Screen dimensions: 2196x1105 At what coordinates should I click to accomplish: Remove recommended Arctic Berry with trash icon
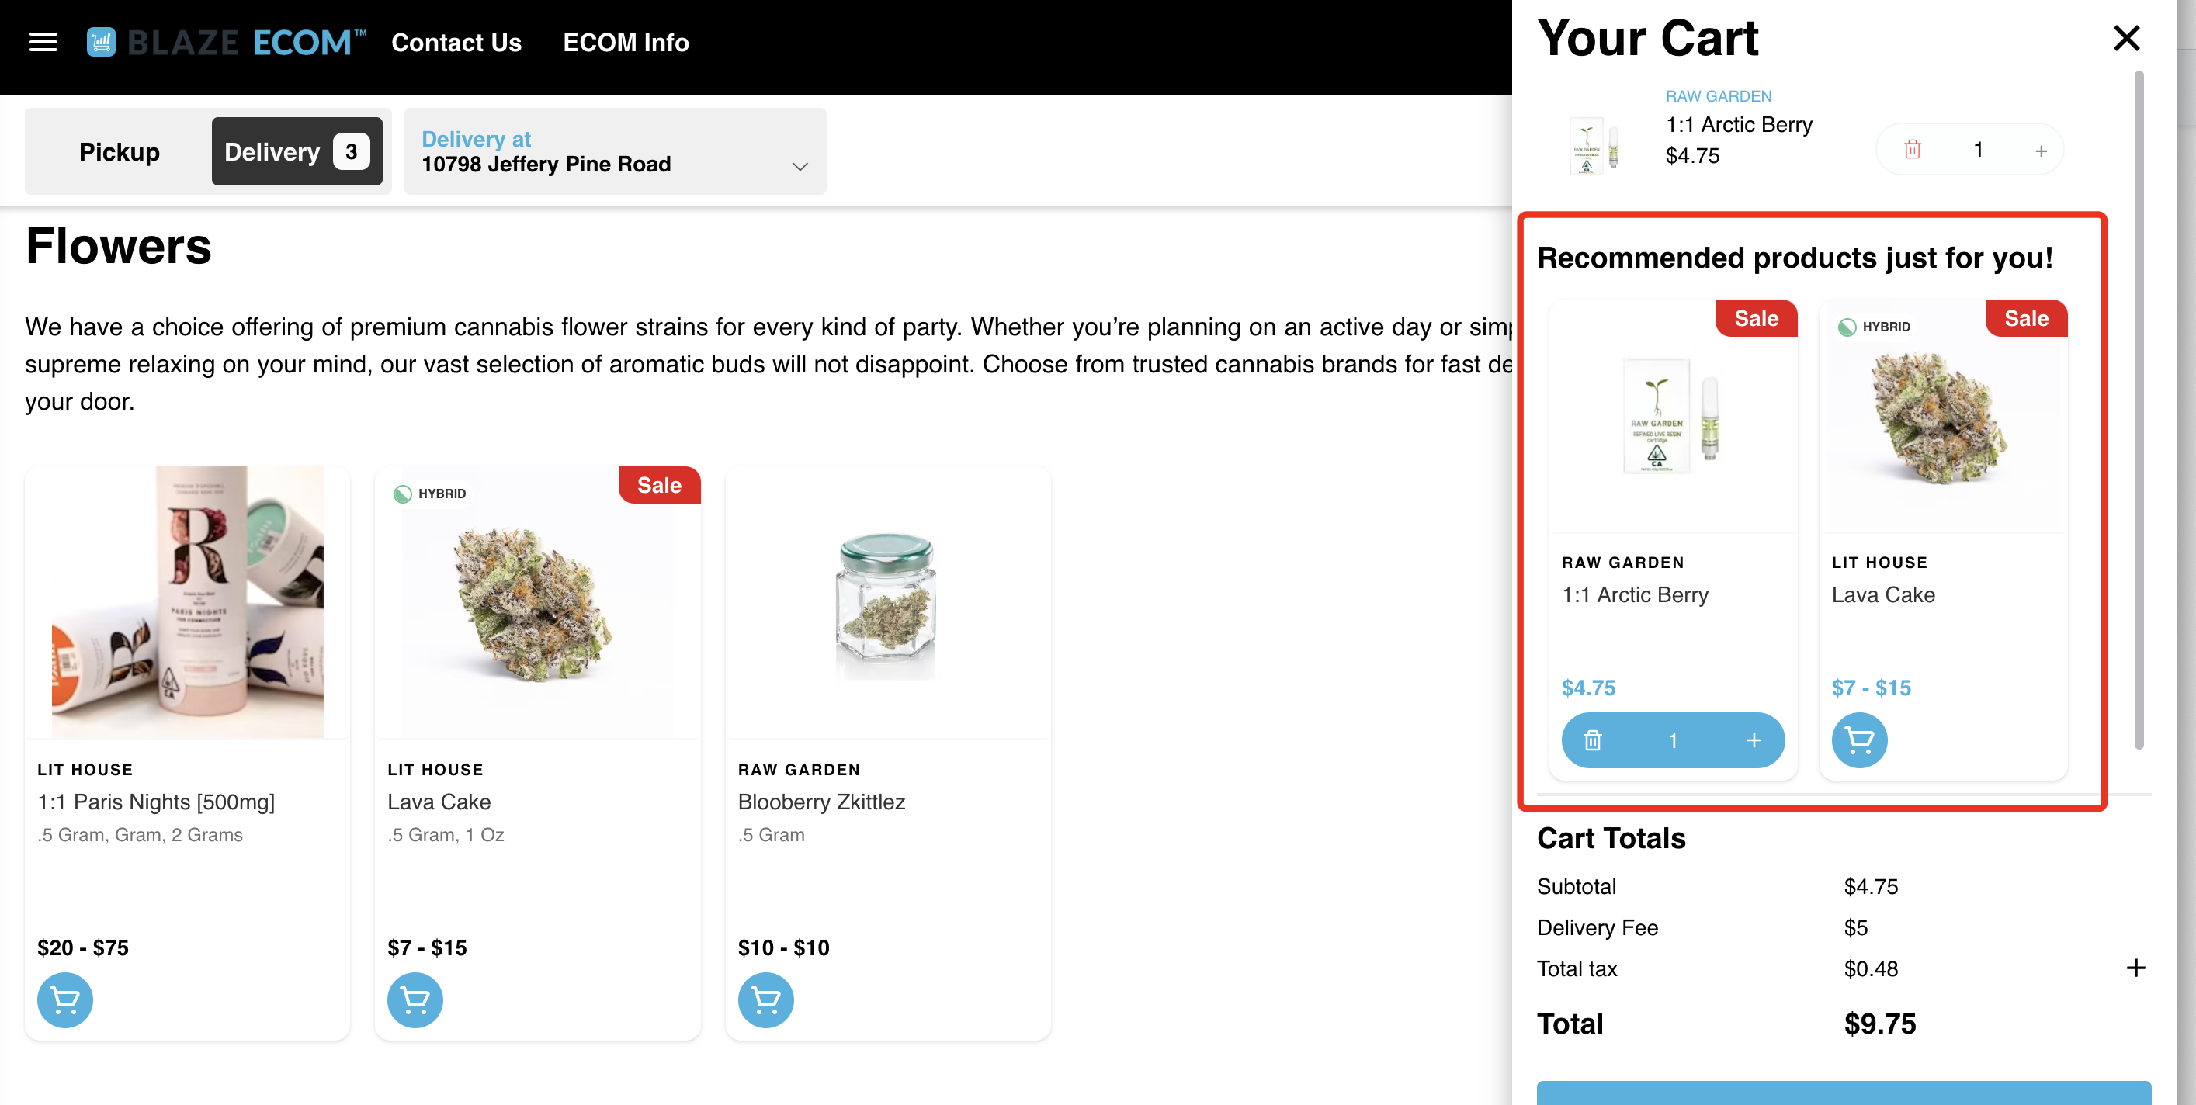tap(1595, 740)
